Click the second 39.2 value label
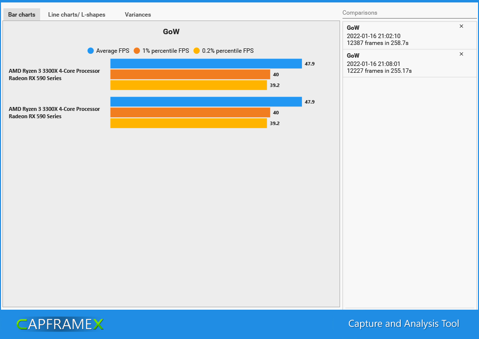The height and width of the screenshot is (339, 479). pos(274,123)
